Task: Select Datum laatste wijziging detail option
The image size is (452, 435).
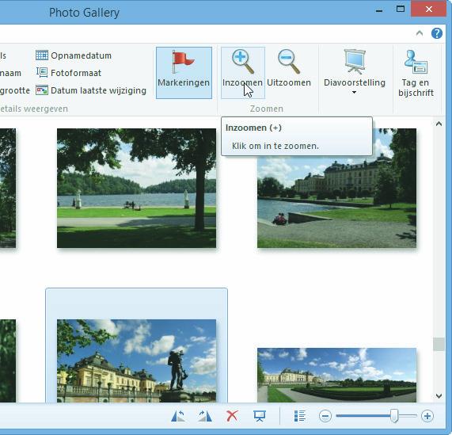Action: 91,90
